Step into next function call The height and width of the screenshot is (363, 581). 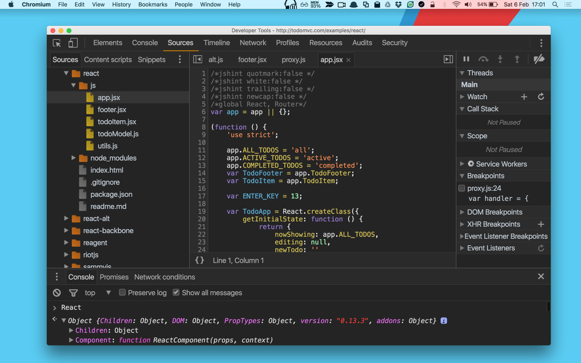click(x=500, y=59)
